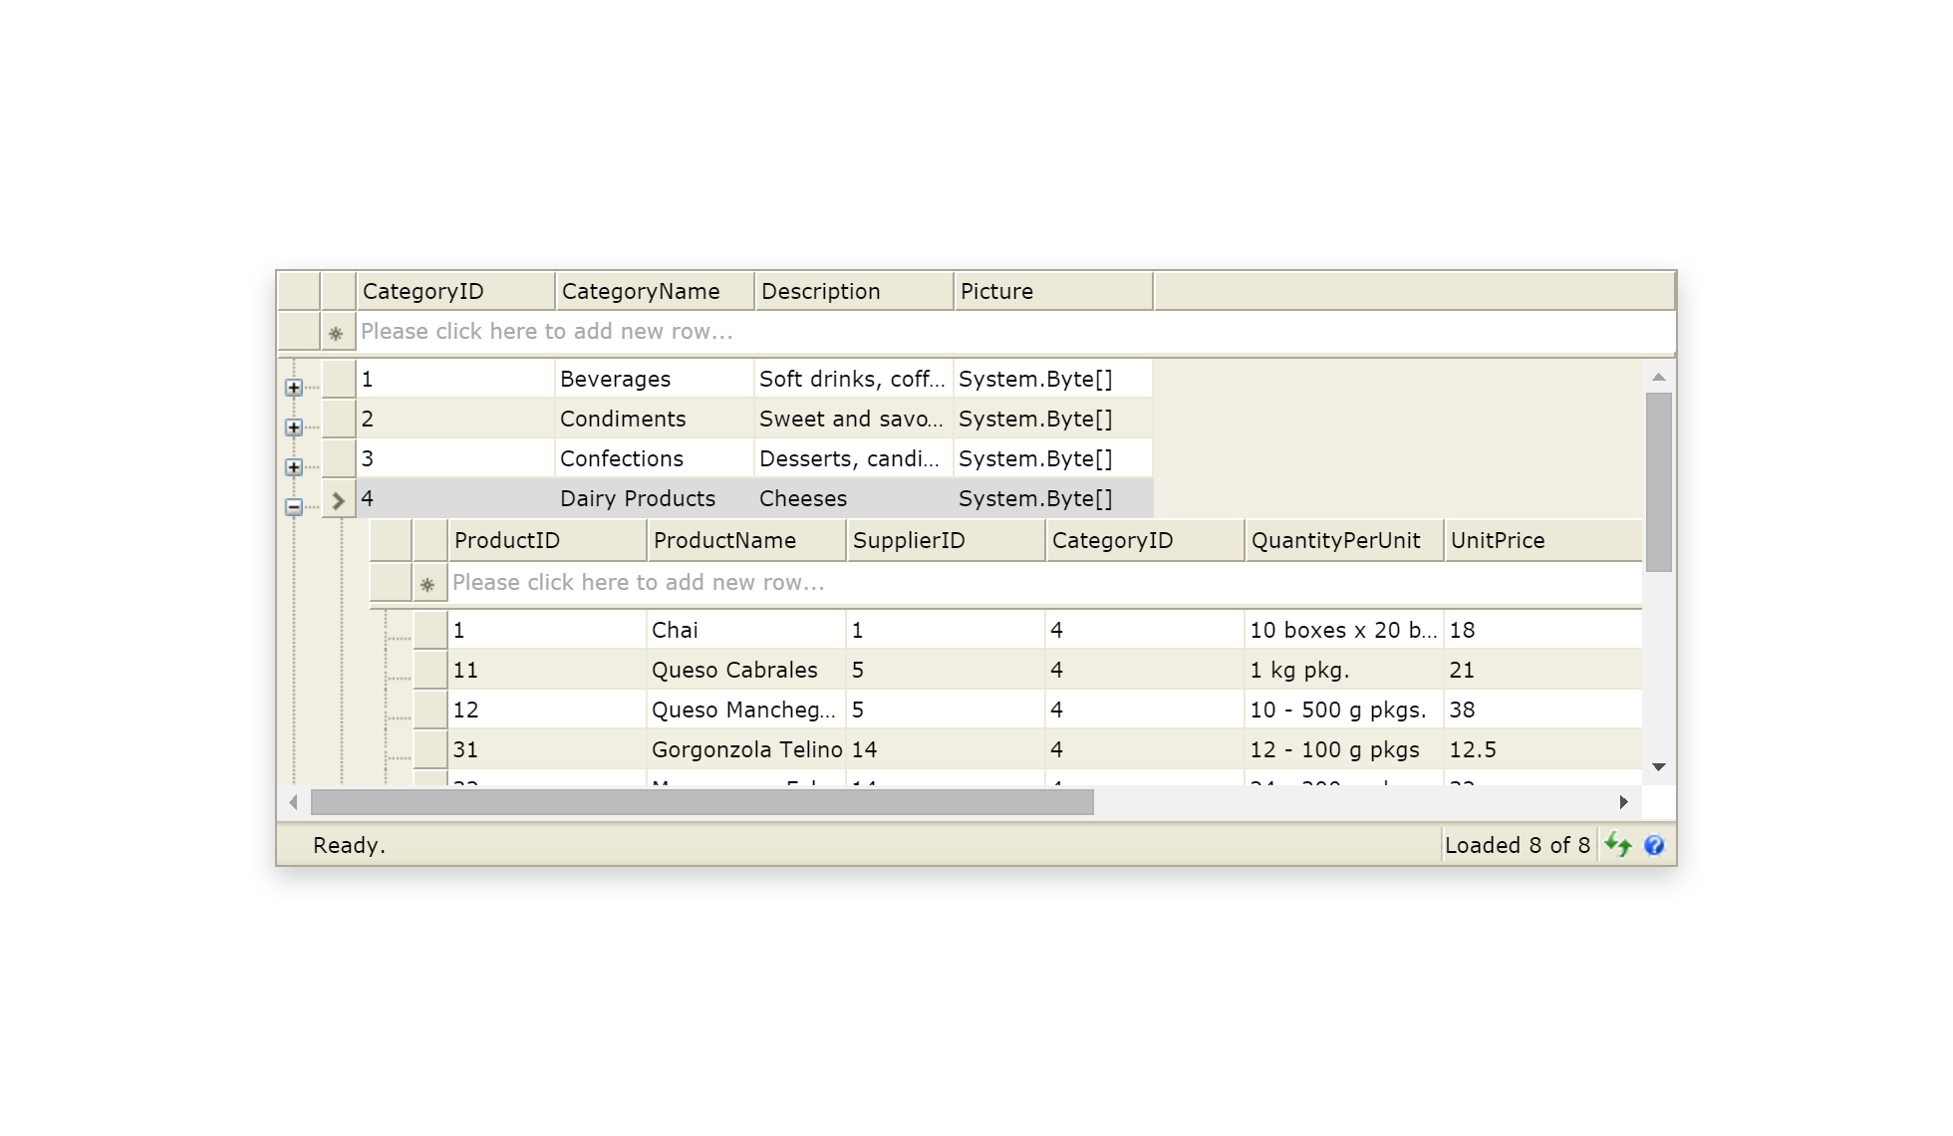Screen dimensions: 1953x1136
Task: Sort by CategoryName column header
Action: [x=654, y=291]
